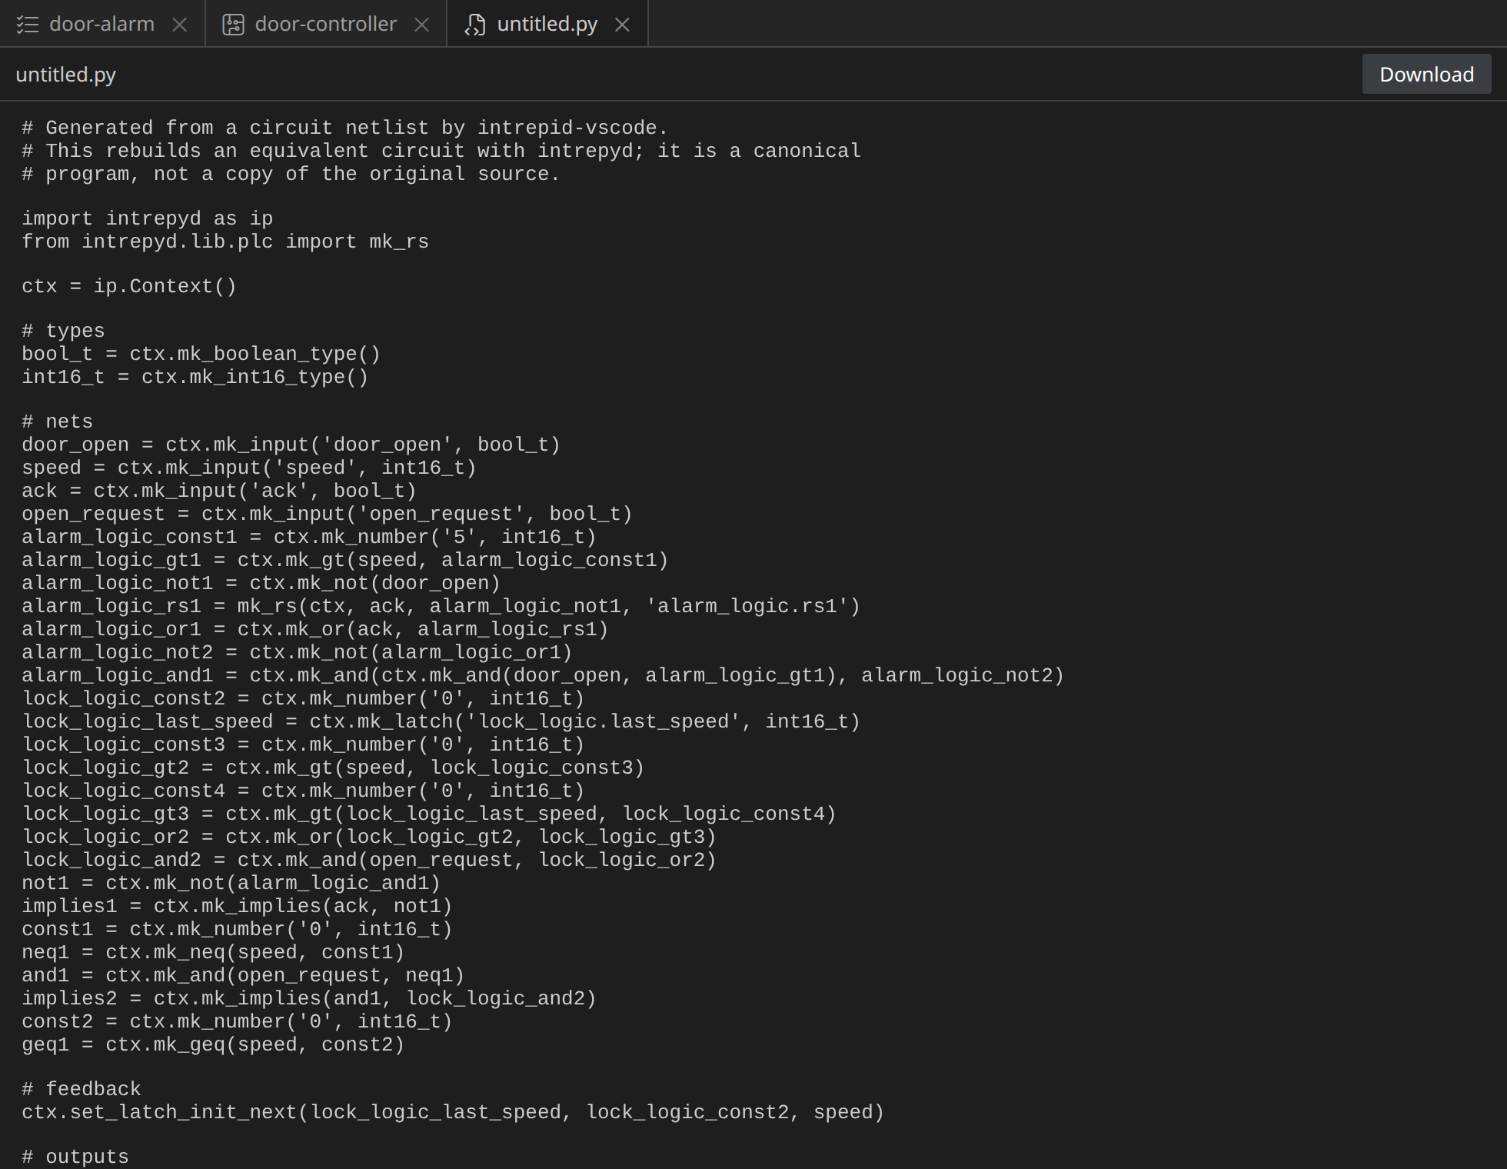Screen dimensions: 1507x1169
Task: Click the ctx.set_latch_init_next line
Action: [453, 1112]
